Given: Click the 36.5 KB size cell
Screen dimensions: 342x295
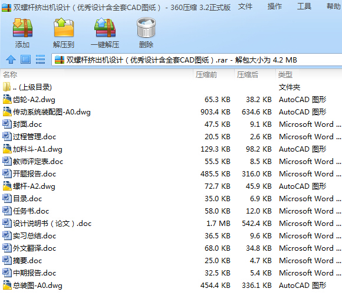Looking at the screenshot, I should pos(218,236).
